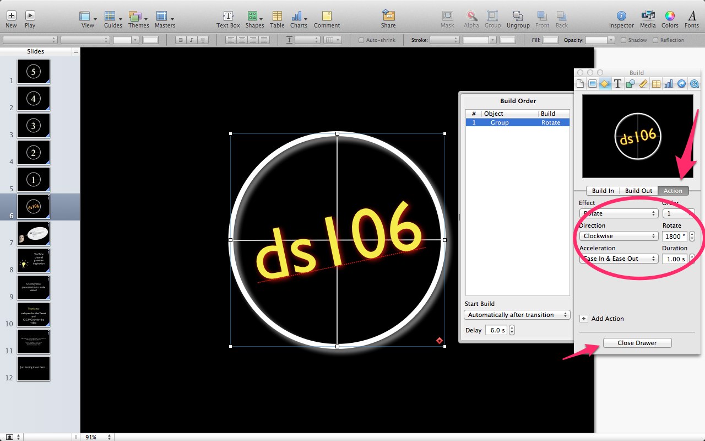Open the Direction Clockwise dropdown

point(619,236)
